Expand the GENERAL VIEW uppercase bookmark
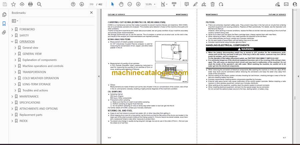Viewport: 300px width, 145px height. (x=15, y=54)
